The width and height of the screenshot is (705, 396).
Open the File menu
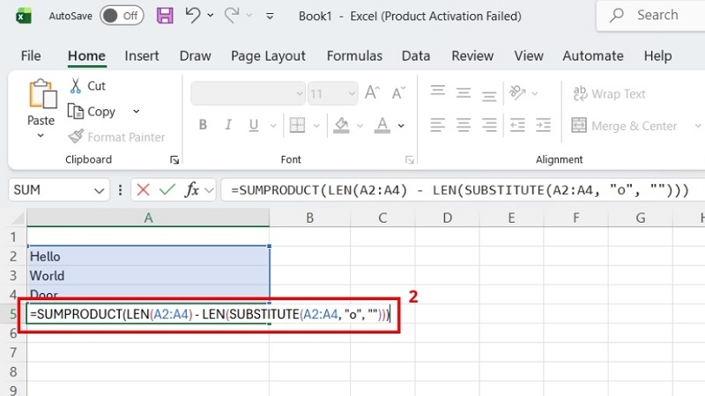tap(31, 55)
